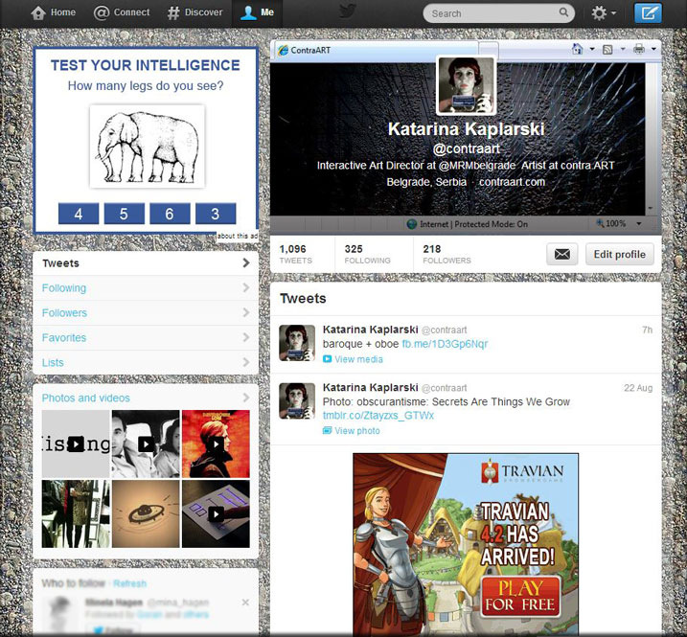Open Favorites in sidebar
The height and width of the screenshot is (637, 687).
(146, 338)
